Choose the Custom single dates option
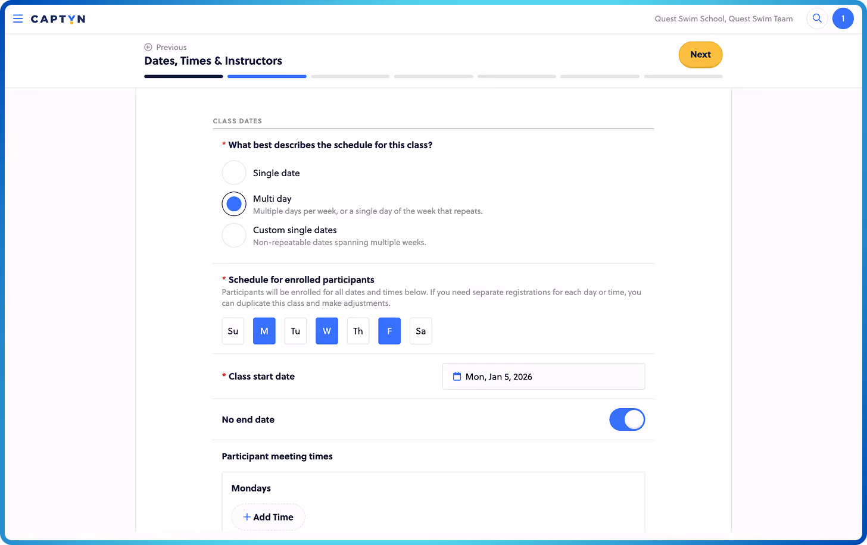 click(234, 235)
